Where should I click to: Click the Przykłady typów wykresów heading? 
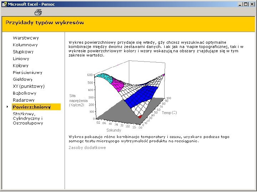click(45, 22)
